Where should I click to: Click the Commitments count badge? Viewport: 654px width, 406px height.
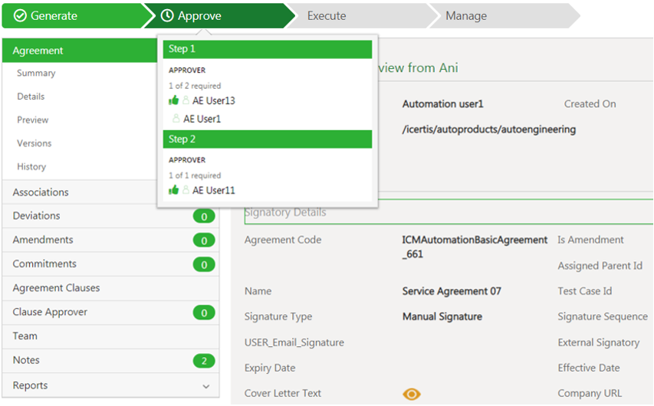[204, 265]
